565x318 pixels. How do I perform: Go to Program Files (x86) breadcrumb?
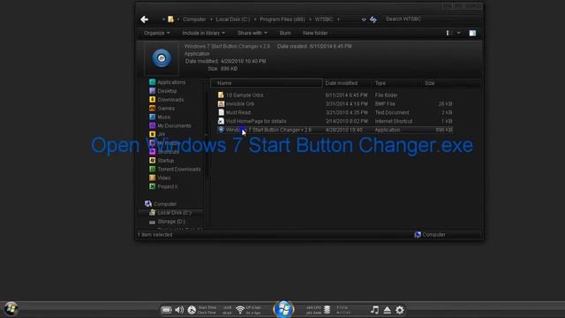pyautogui.click(x=282, y=19)
